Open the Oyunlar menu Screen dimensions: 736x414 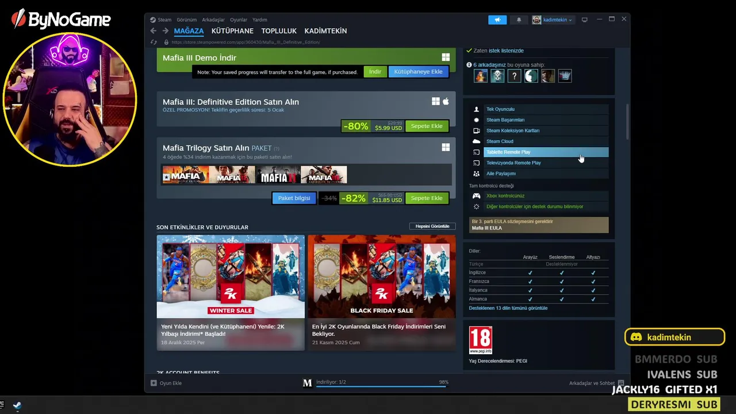click(239, 20)
